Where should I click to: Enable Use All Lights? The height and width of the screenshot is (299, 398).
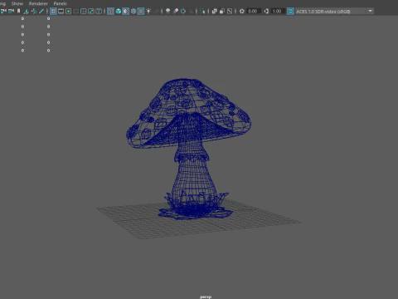(148, 11)
